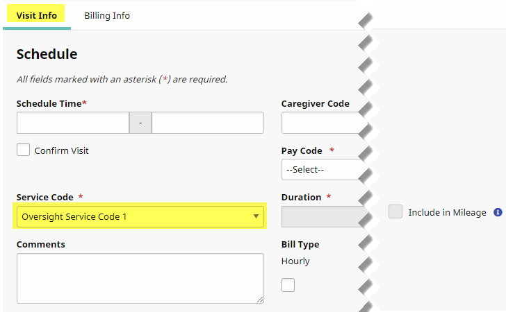The height and width of the screenshot is (312, 506).
Task: Tick the Confirm Visit checkbox
Action: point(24,150)
